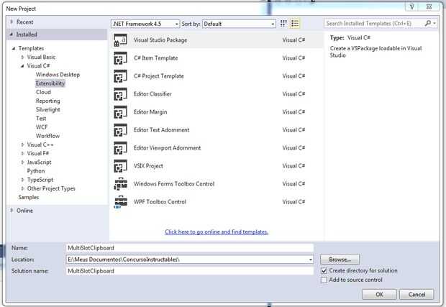Choose the Editor Margin template icon

coord(120,112)
